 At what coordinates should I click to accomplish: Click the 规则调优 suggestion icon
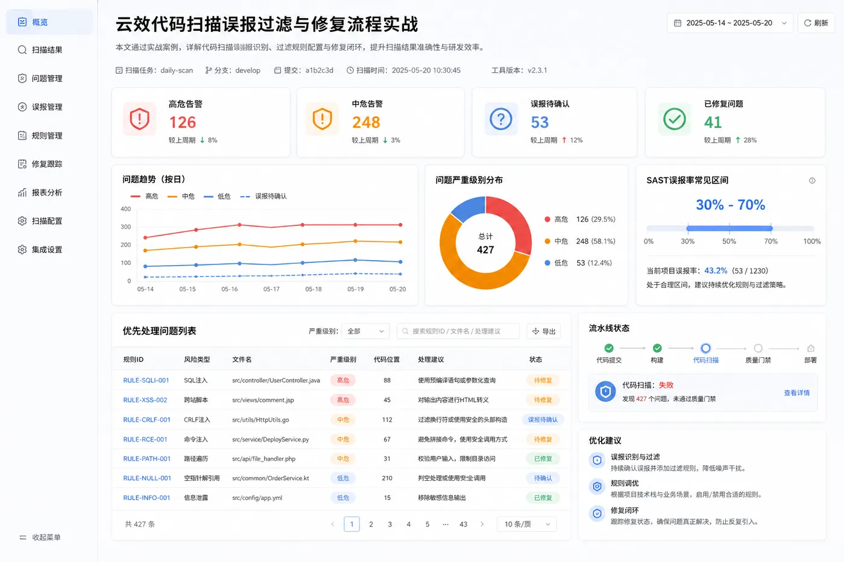coord(597,487)
